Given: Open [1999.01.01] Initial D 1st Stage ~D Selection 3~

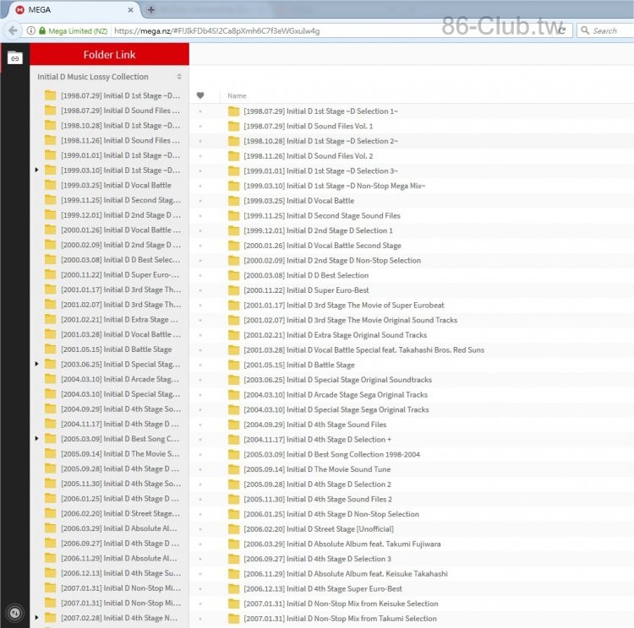Looking at the screenshot, I should point(320,171).
